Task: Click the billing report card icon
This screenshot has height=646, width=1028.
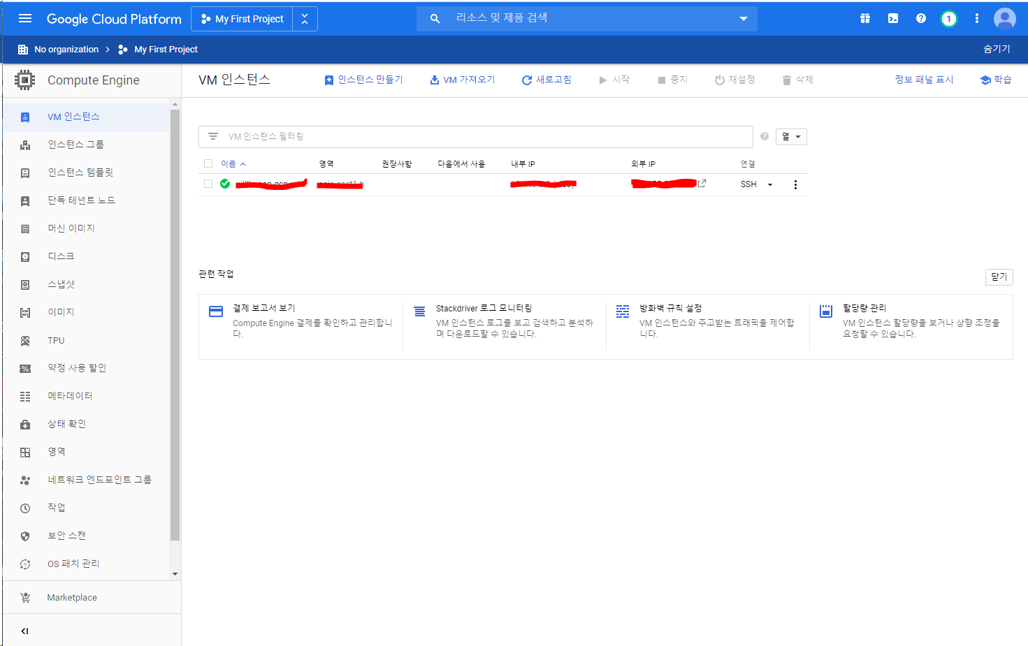Action: click(x=216, y=311)
